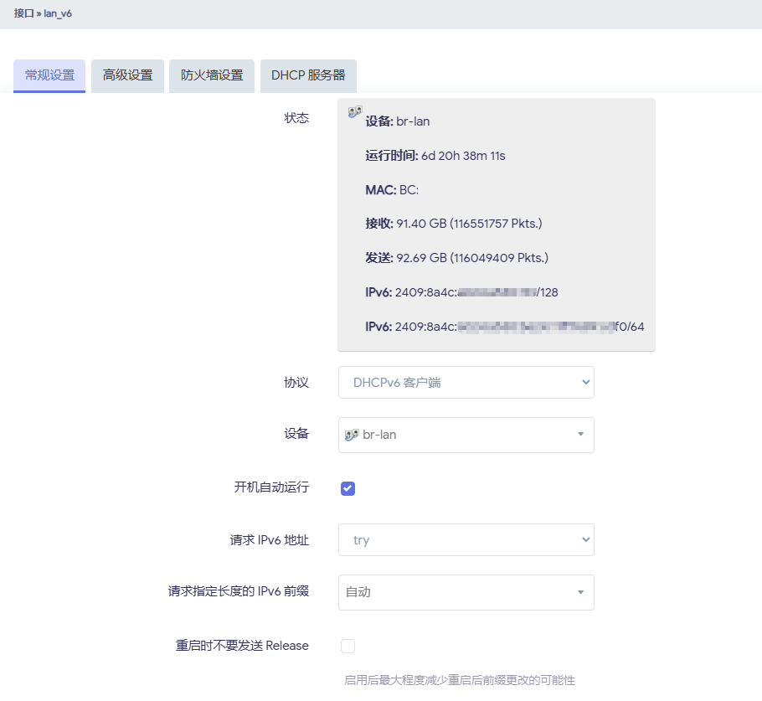Viewport: 762px width, 701px height.
Task: Click the arrow on the IPv6 前缀 selector
Action: click(579, 592)
